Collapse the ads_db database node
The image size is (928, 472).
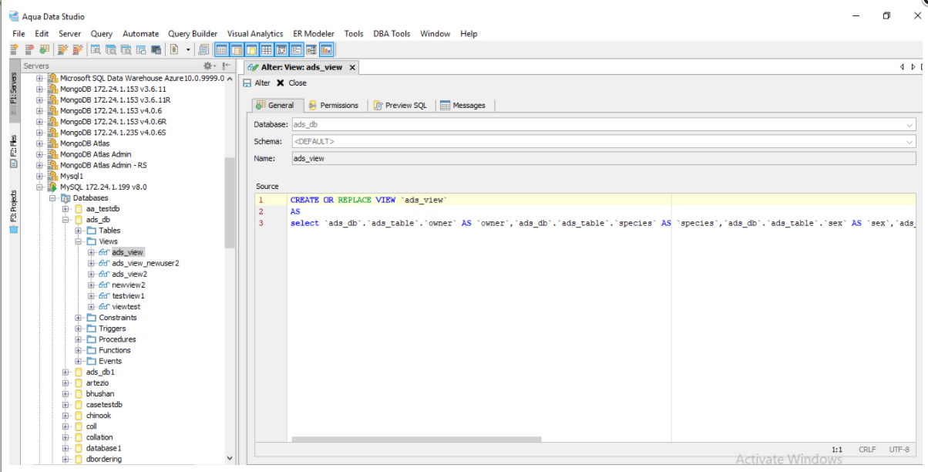[66, 220]
